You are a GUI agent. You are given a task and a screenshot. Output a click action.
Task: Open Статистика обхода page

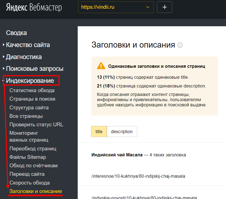[x=32, y=90]
